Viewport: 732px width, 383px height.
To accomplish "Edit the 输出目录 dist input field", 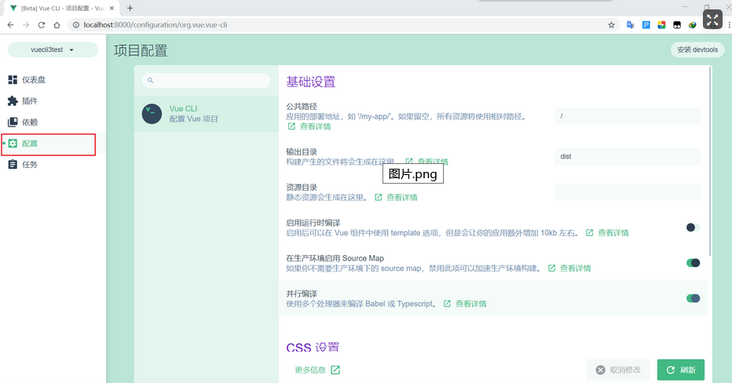I will pyautogui.click(x=628, y=157).
